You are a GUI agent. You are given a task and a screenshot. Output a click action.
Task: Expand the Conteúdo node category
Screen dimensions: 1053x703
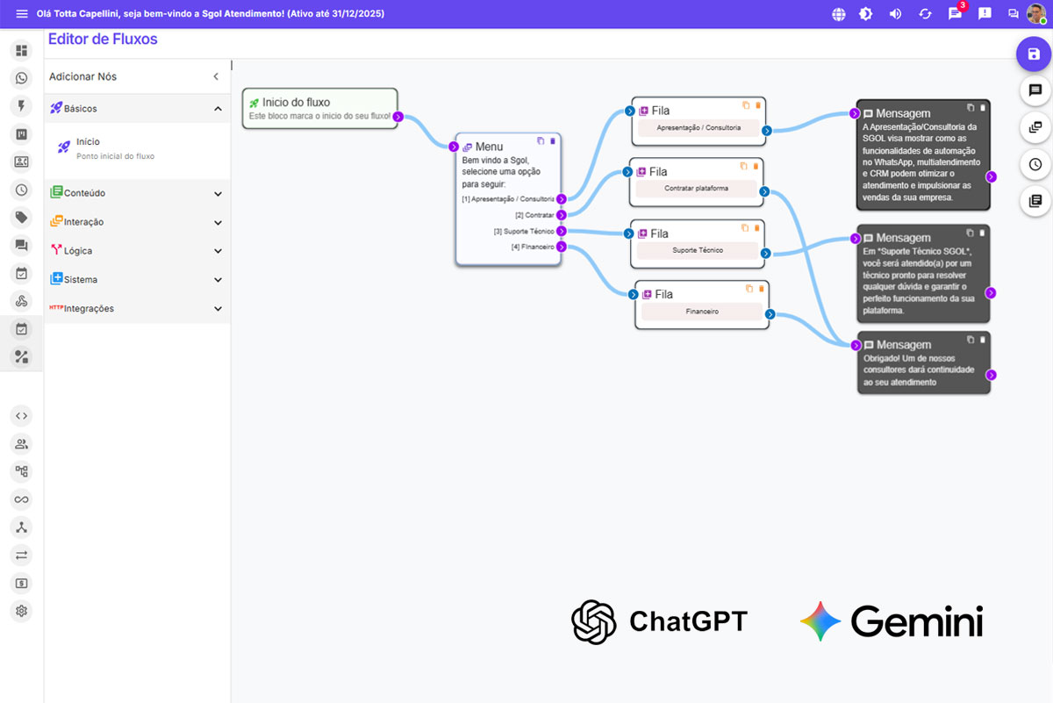pos(218,193)
